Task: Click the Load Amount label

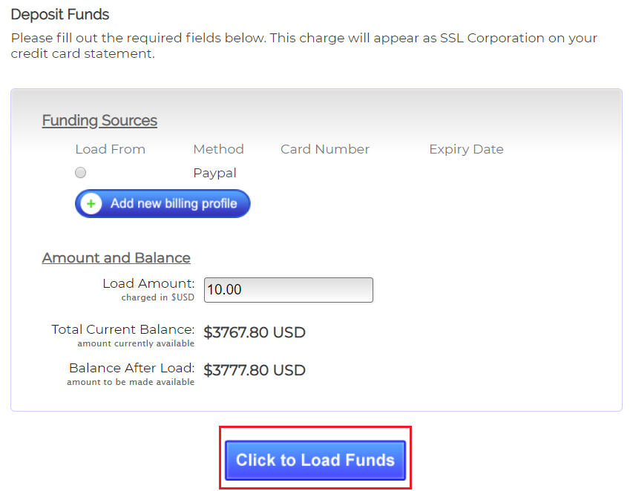Action: click(148, 283)
